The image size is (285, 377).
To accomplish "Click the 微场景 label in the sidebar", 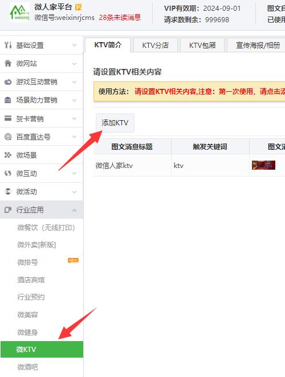I will tap(26, 155).
